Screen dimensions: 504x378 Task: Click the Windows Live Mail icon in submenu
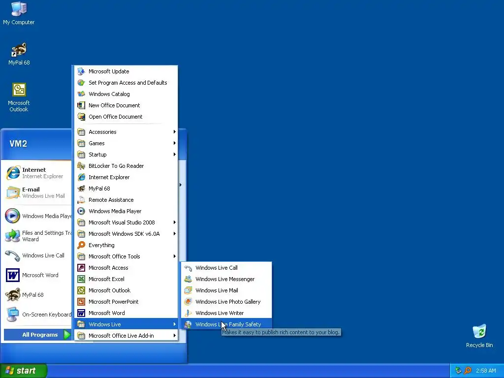click(188, 290)
